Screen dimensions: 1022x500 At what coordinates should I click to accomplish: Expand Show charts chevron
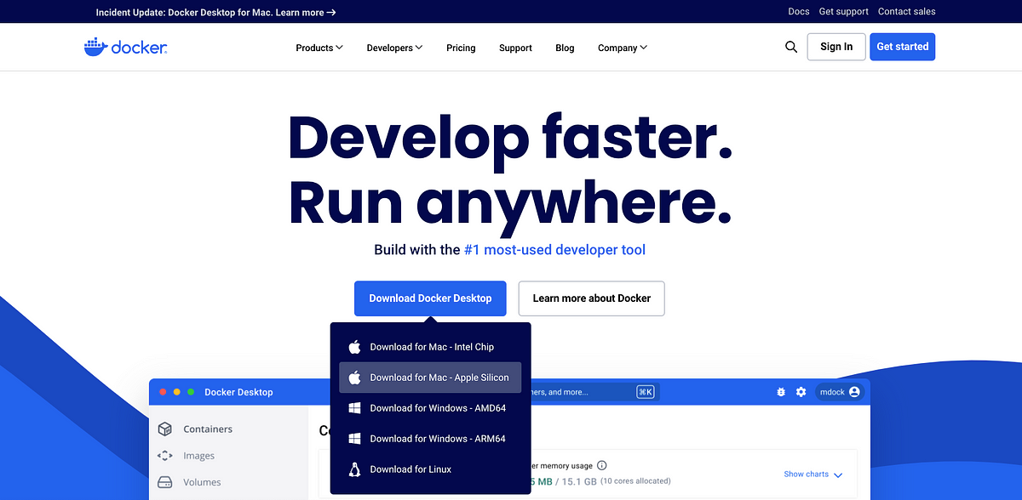point(838,475)
